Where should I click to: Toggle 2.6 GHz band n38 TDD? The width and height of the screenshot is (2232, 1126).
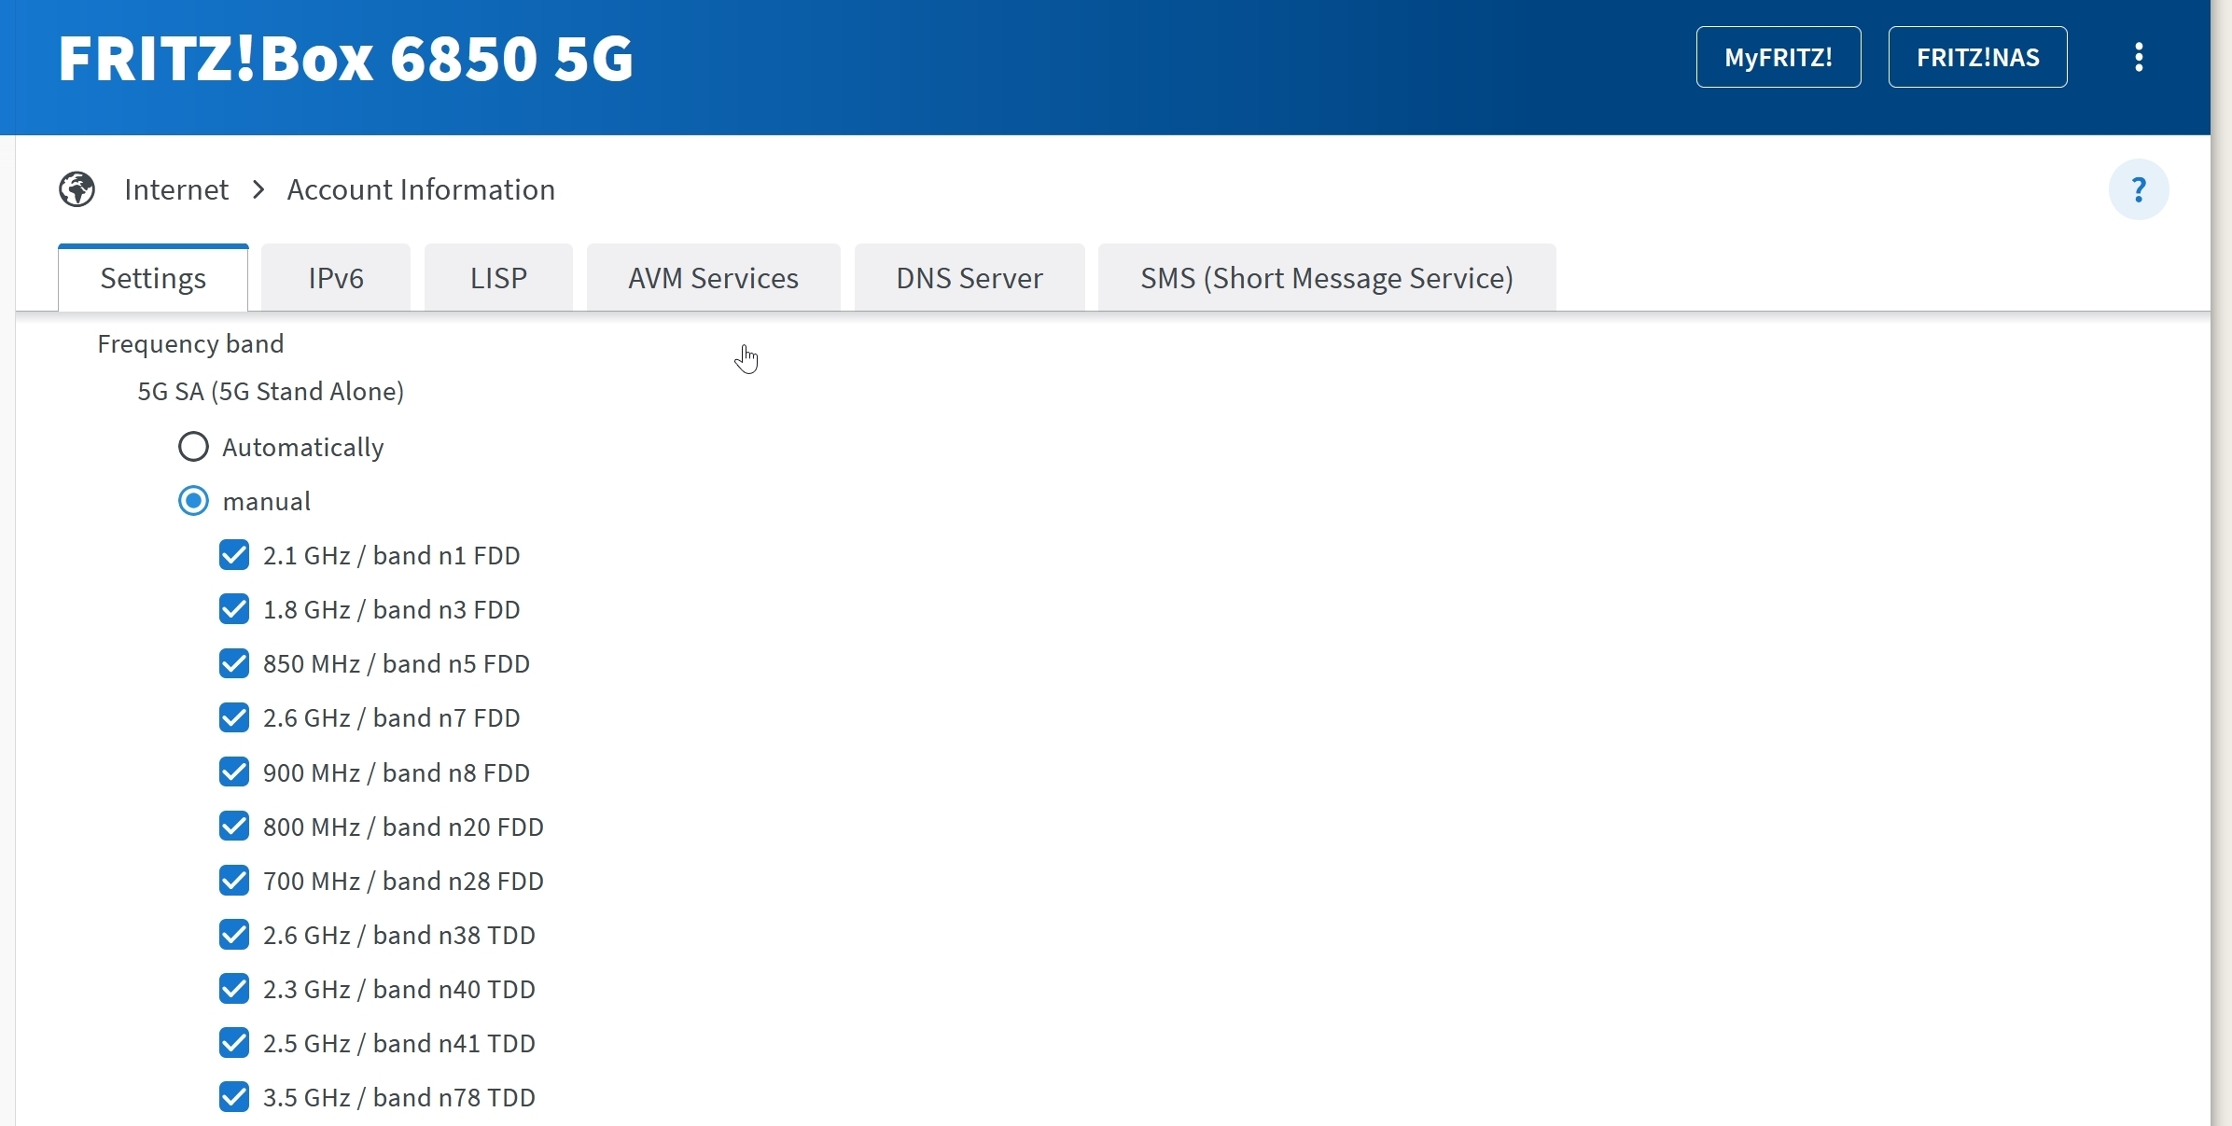pos(234,935)
